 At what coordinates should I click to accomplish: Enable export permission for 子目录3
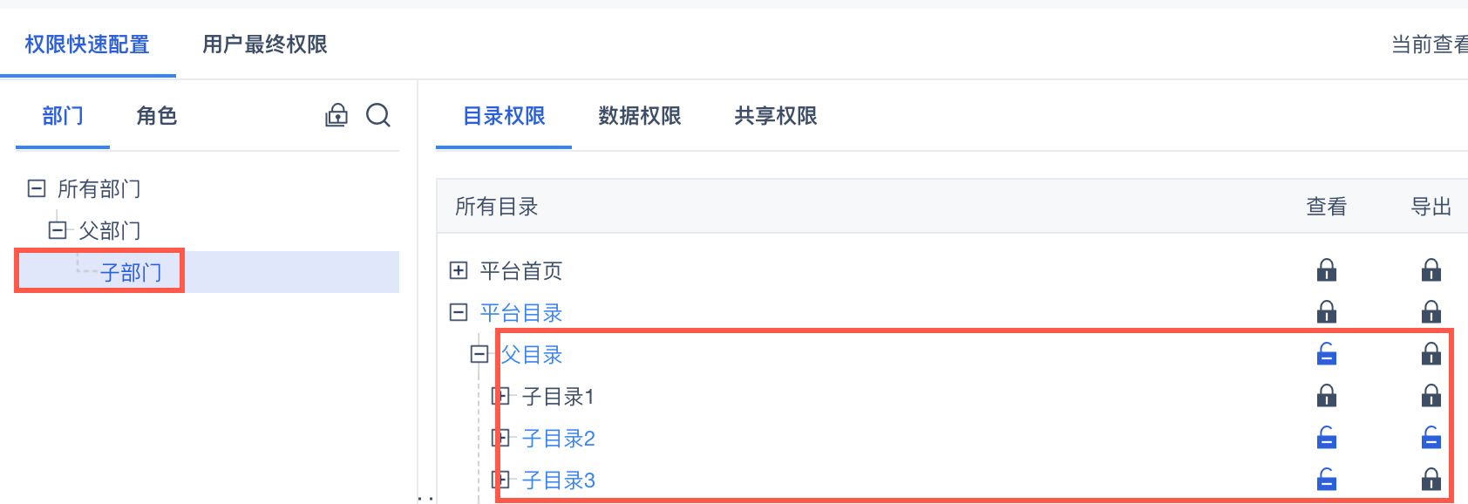pyautogui.click(x=1431, y=480)
